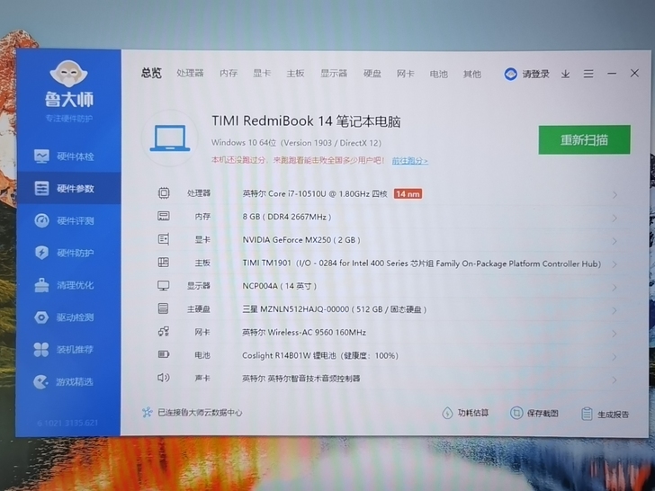Click 功耗估算 power estimate
This screenshot has width=655, height=491.
tap(465, 413)
